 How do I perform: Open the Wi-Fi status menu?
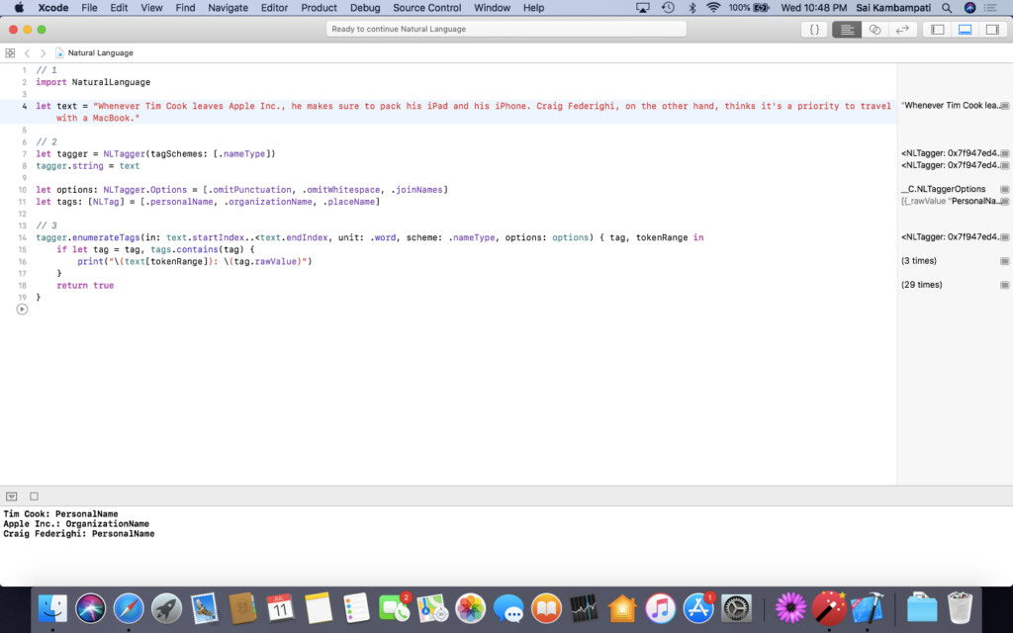point(713,8)
